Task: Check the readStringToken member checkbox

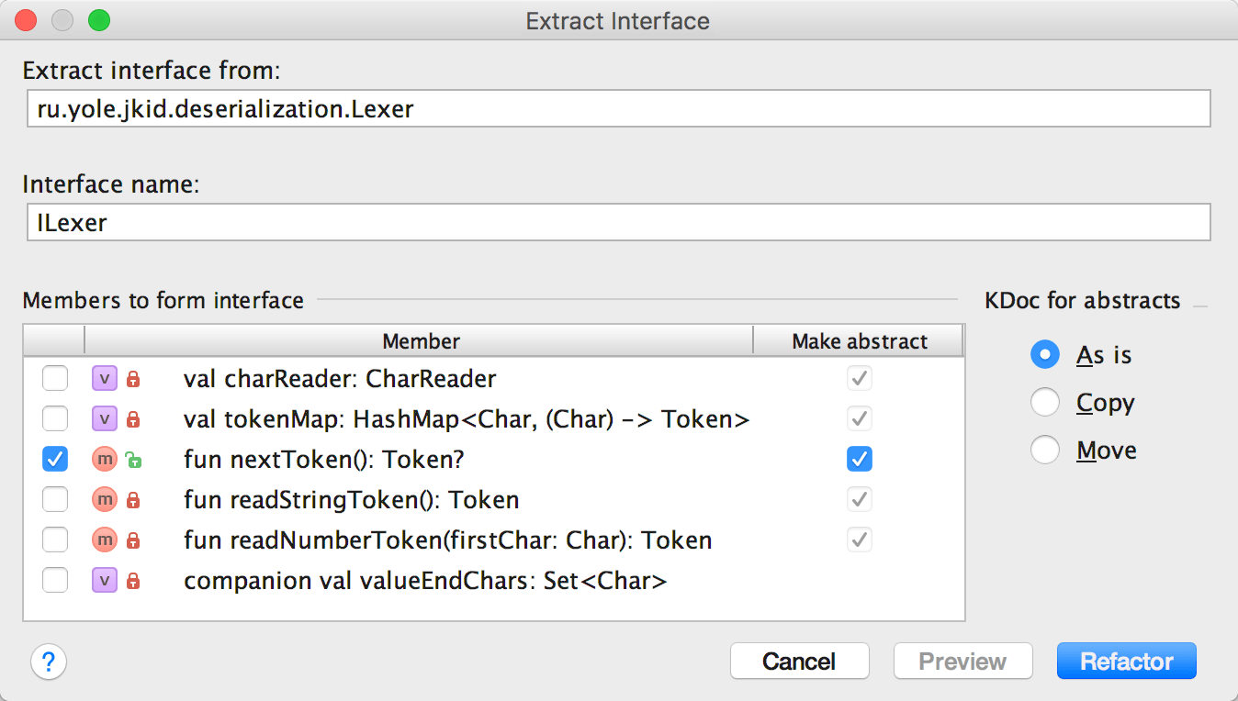Action: 55,499
